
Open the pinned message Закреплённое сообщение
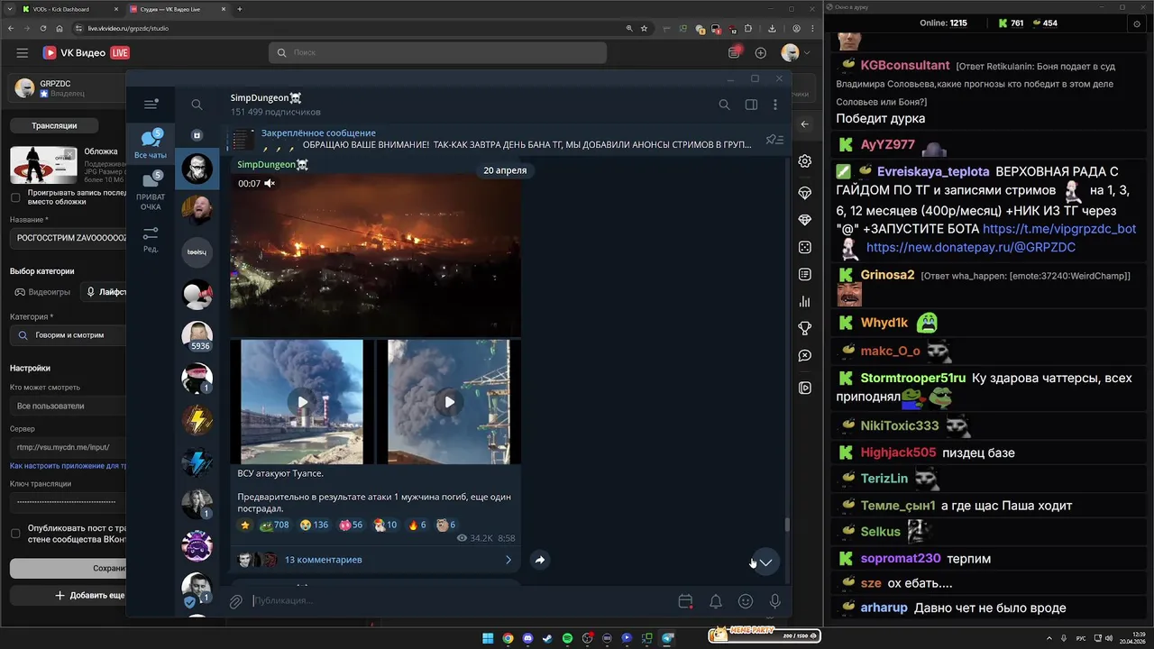point(491,140)
